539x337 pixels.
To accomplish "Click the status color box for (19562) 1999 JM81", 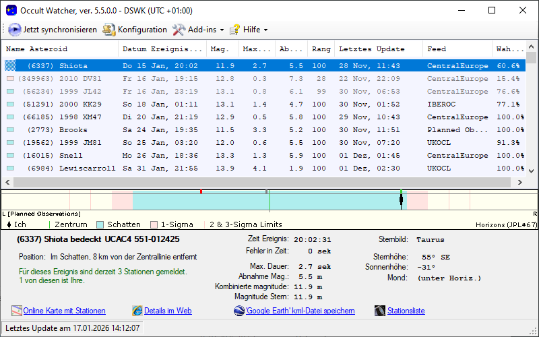I will (x=10, y=143).
